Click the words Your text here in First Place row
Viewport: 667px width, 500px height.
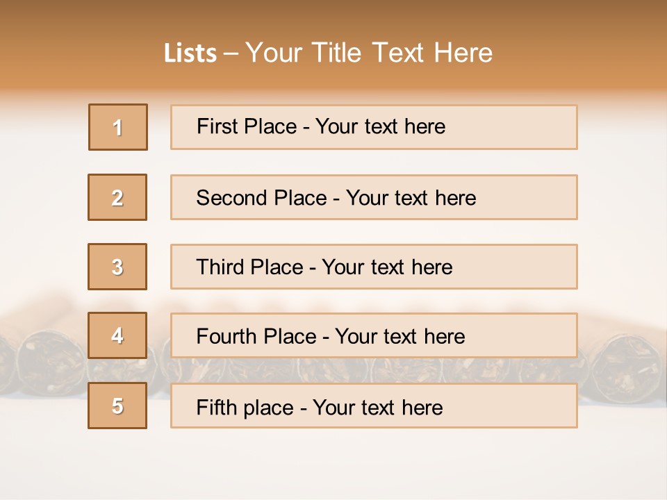(380, 126)
